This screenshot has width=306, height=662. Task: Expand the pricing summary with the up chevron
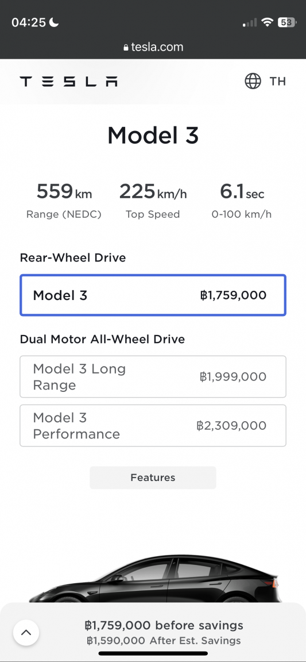click(26, 633)
